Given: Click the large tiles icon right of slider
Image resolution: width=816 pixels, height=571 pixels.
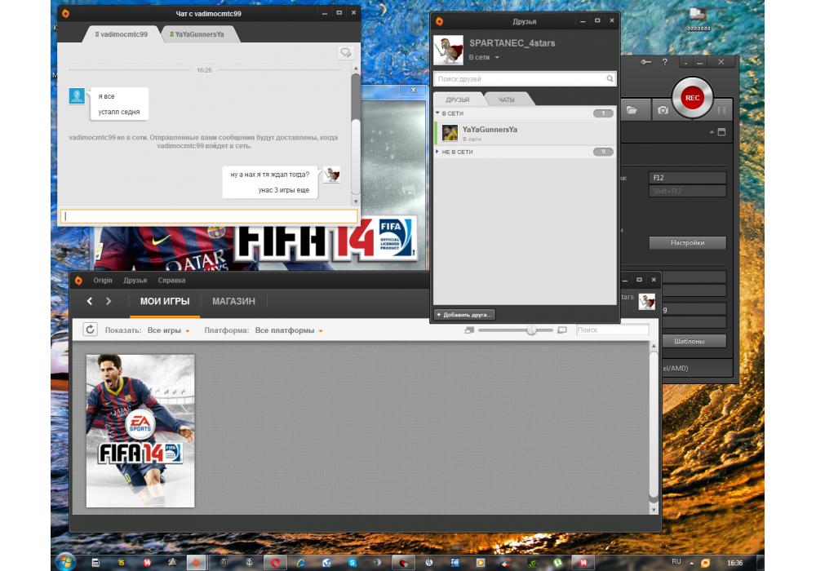Looking at the screenshot, I should coord(562,330).
